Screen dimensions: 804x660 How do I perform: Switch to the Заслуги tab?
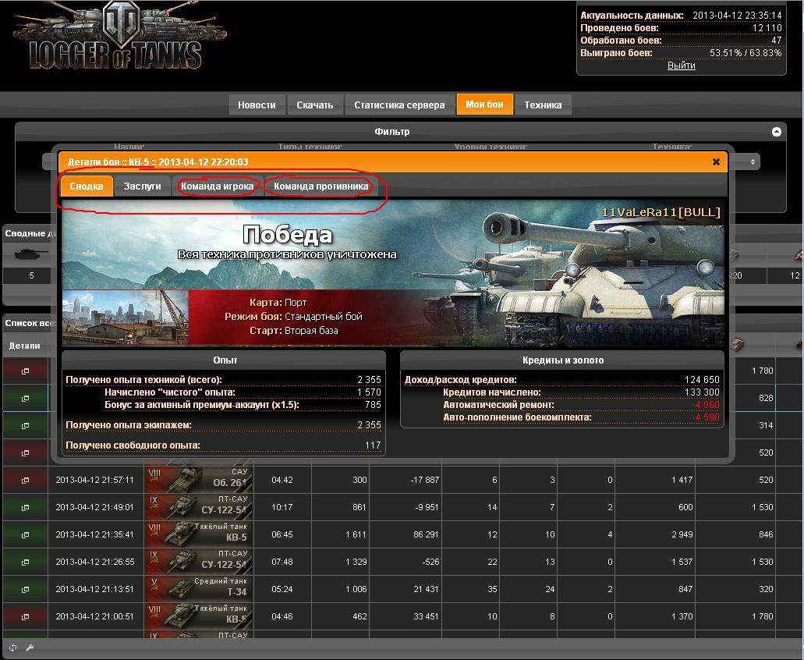(x=142, y=186)
